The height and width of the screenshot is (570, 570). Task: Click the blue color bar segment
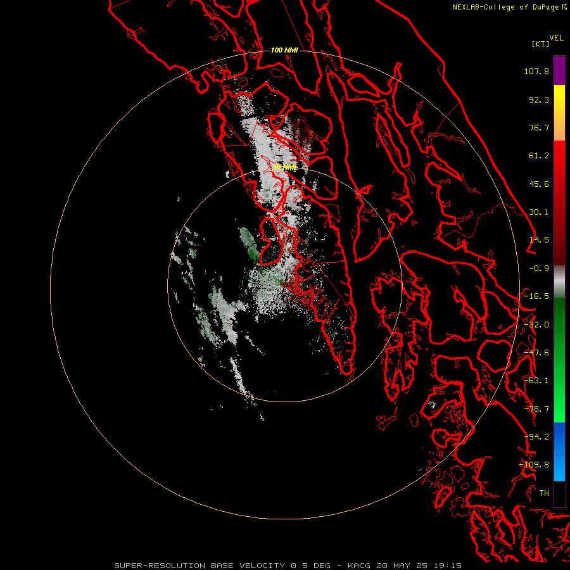559,452
